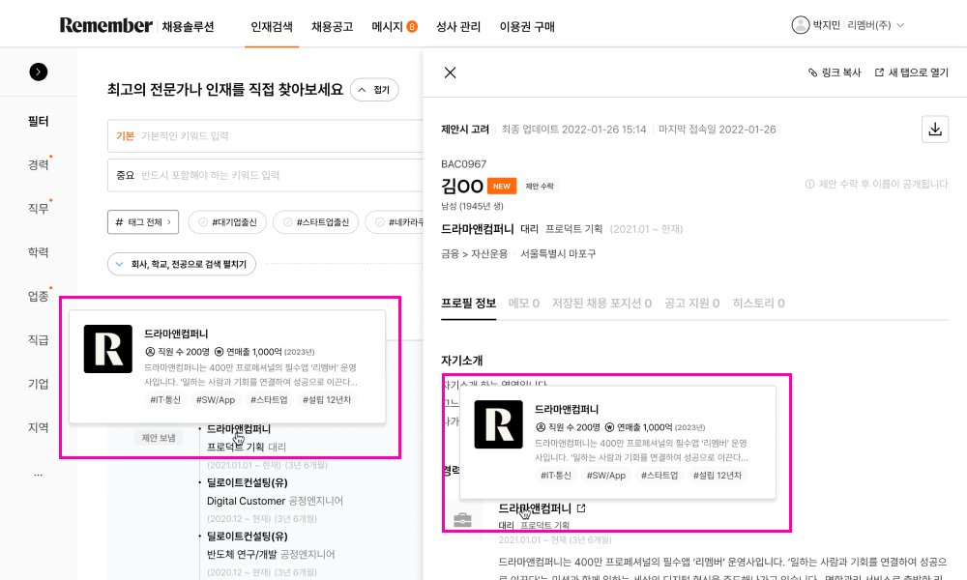Click the info icon beside 제안 수락 후

click(809, 185)
